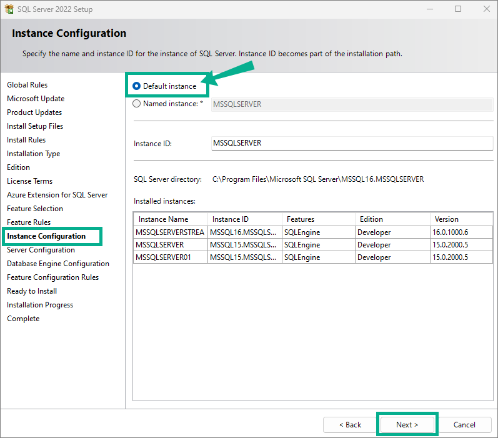Select the Named instance radio button

coord(136,104)
